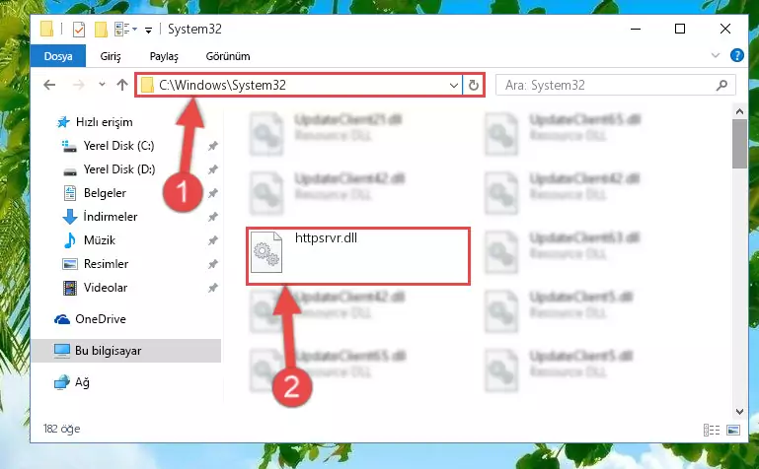The image size is (759, 469).
Task: Open the Görünüm ribbon tab
Action: point(228,56)
